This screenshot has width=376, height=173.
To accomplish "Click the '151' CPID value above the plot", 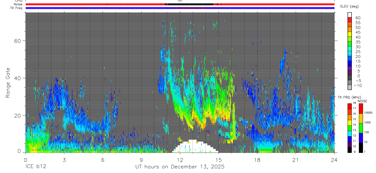I will [x=180, y=1].
